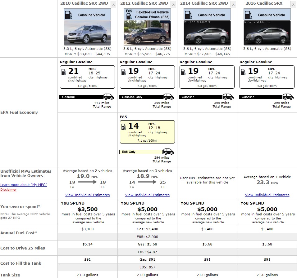Image resolution: width=297 pixels, height=278 pixels.
Task: Open Learn more about "My MPG" link
Action: click(x=24, y=185)
